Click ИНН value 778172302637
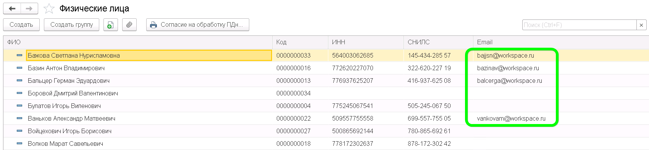The image size is (649, 150). tap(353, 144)
